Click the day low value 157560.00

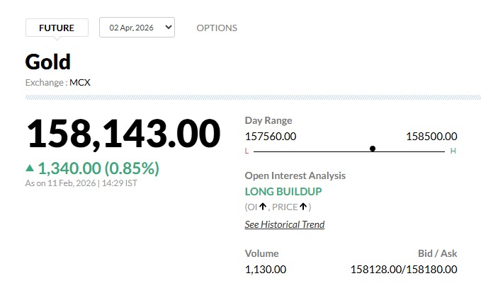271,136
